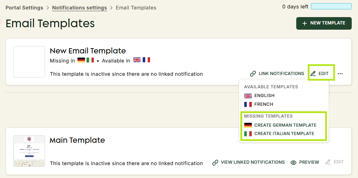
Task: Click the pencil icon beside Edit on New Email Template
Action: coord(313,74)
